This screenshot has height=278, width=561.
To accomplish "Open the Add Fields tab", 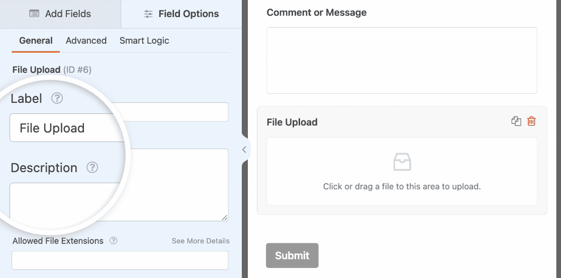I will 60,14.
